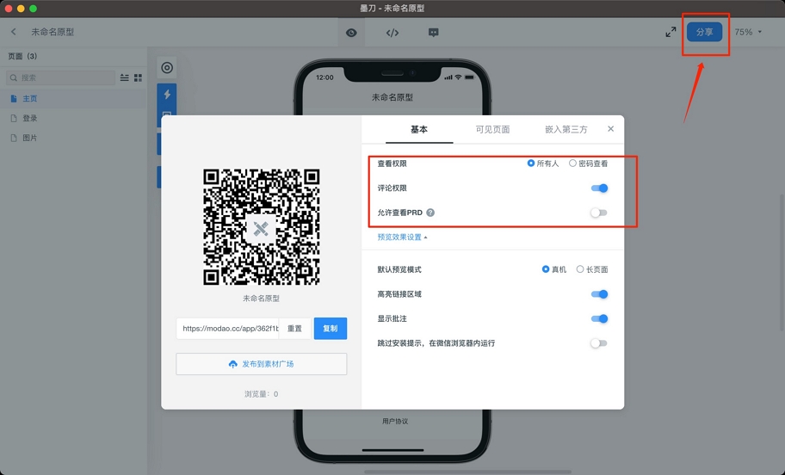Viewport: 785px width, 475px height.
Task: Switch to the 基本 tab
Action: (x=419, y=130)
